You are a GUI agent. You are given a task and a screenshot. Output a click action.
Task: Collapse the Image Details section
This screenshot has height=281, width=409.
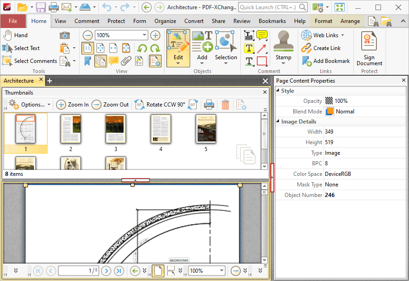(x=278, y=121)
